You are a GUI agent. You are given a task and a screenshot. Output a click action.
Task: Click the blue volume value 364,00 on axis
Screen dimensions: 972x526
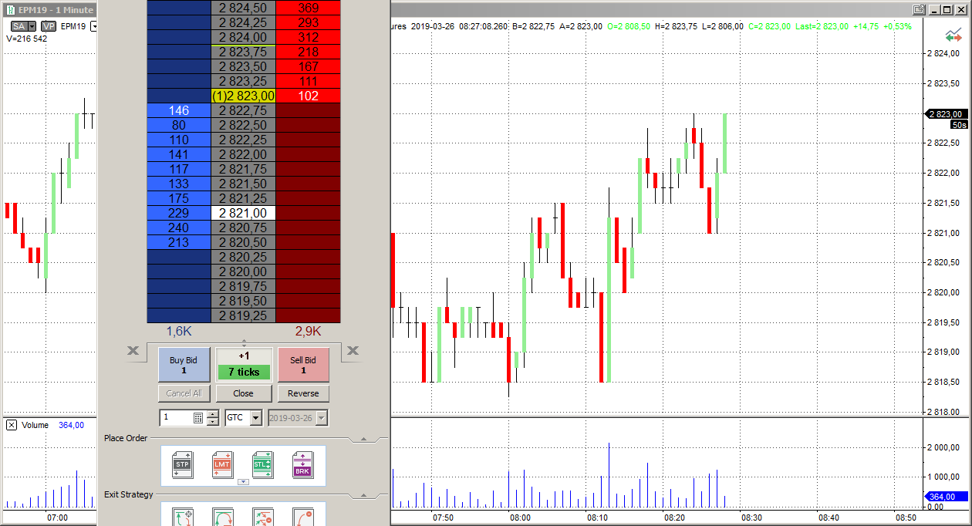coord(947,497)
